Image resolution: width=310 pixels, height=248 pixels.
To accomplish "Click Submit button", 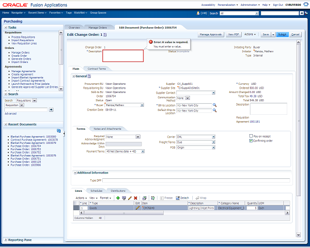I will 282,34.
